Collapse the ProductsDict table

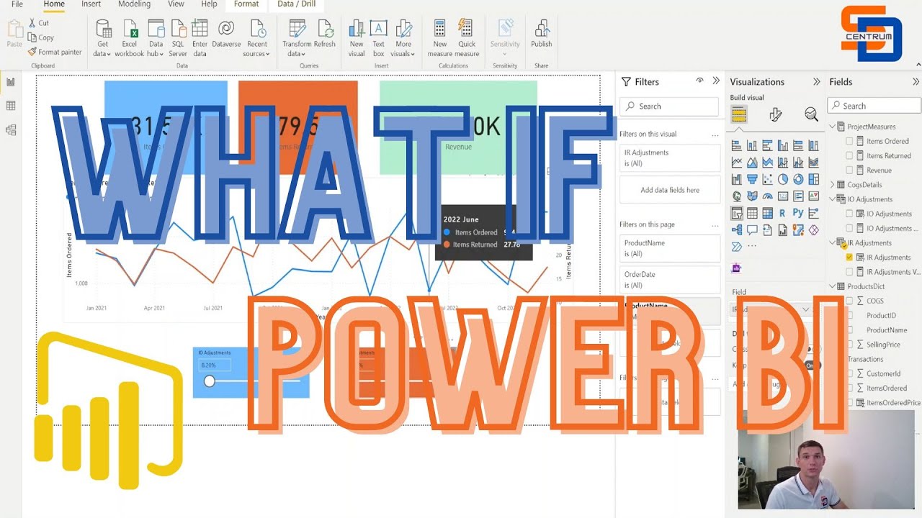(x=832, y=286)
